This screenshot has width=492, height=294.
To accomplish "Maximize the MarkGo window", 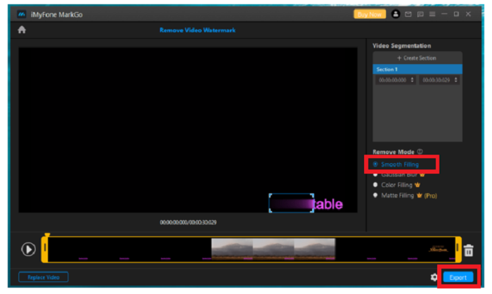I will 456,14.
